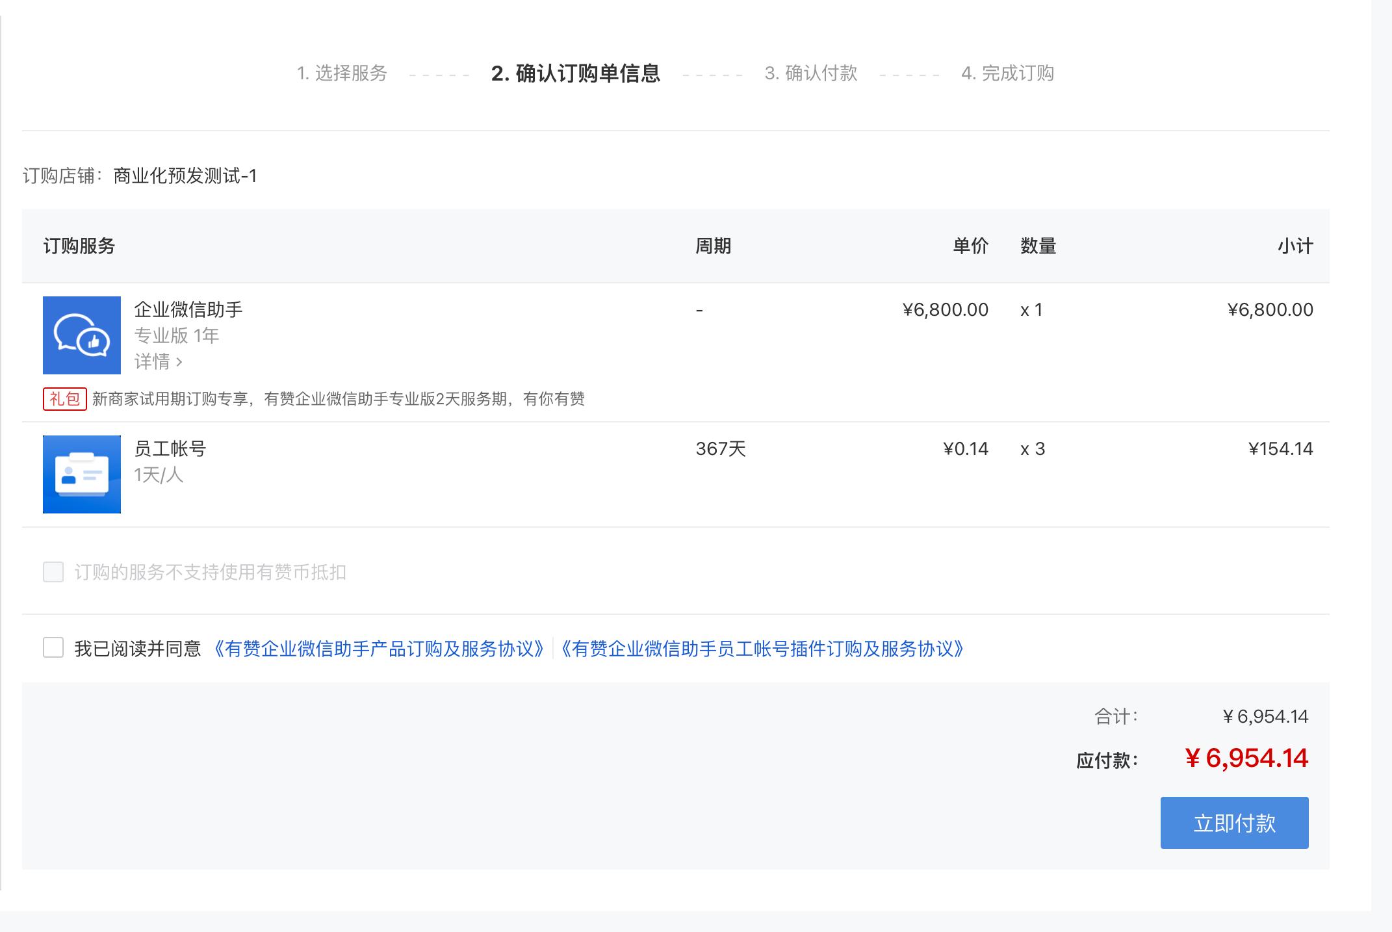Image resolution: width=1392 pixels, height=932 pixels.
Task: Select step 2. 确认订购单信息
Action: click(576, 73)
